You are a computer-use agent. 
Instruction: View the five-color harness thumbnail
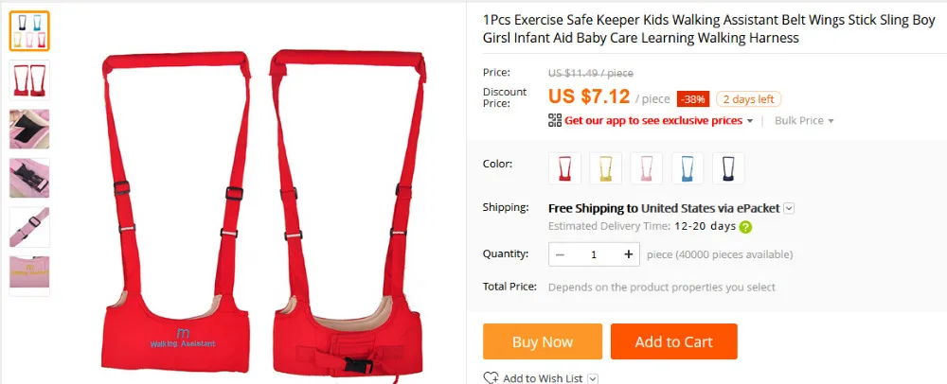(x=29, y=31)
